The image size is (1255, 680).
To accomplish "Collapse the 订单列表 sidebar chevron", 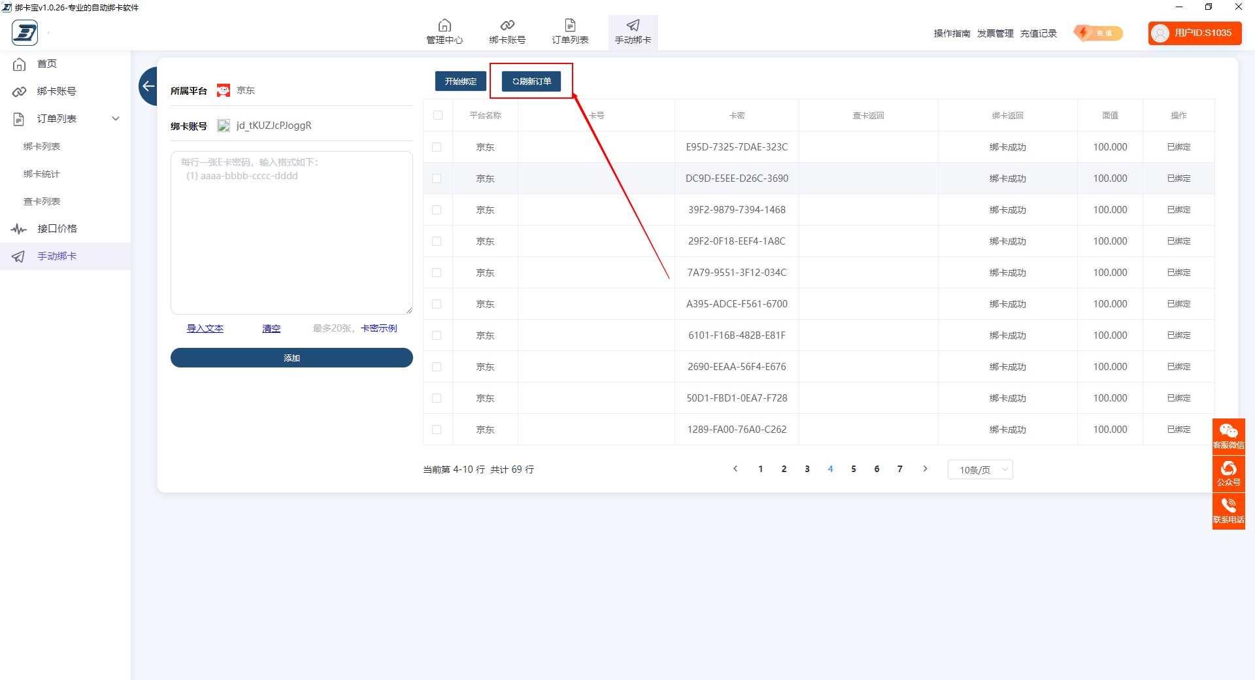I will pos(116,118).
